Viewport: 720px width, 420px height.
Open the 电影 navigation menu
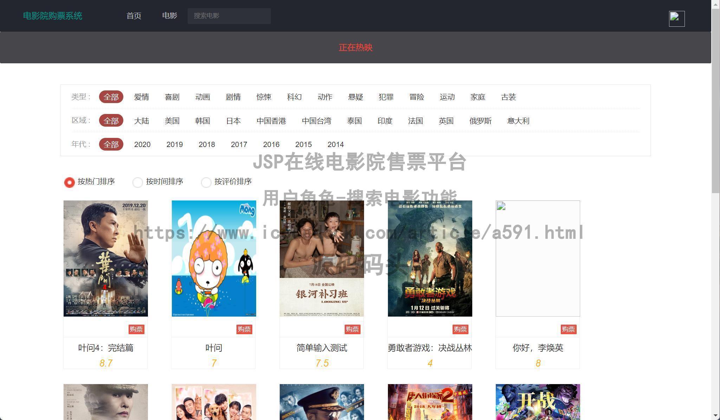[169, 15]
